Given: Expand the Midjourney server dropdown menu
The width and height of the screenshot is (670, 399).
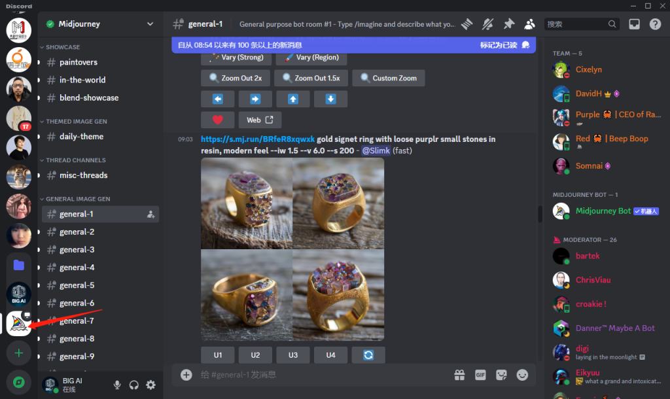Looking at the screenshot, I should pos(150,24).
